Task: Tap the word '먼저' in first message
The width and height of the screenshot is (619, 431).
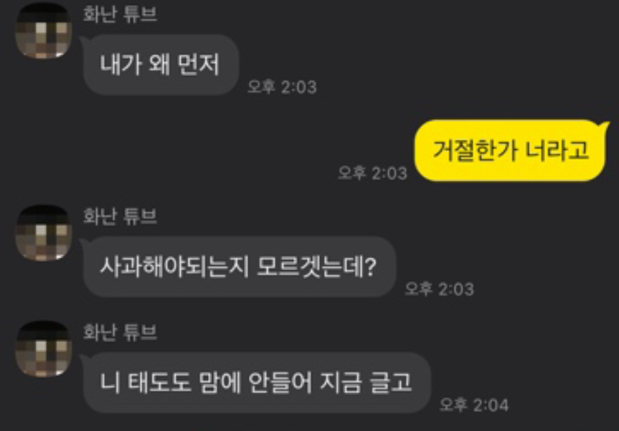Action: coord(198,65)
